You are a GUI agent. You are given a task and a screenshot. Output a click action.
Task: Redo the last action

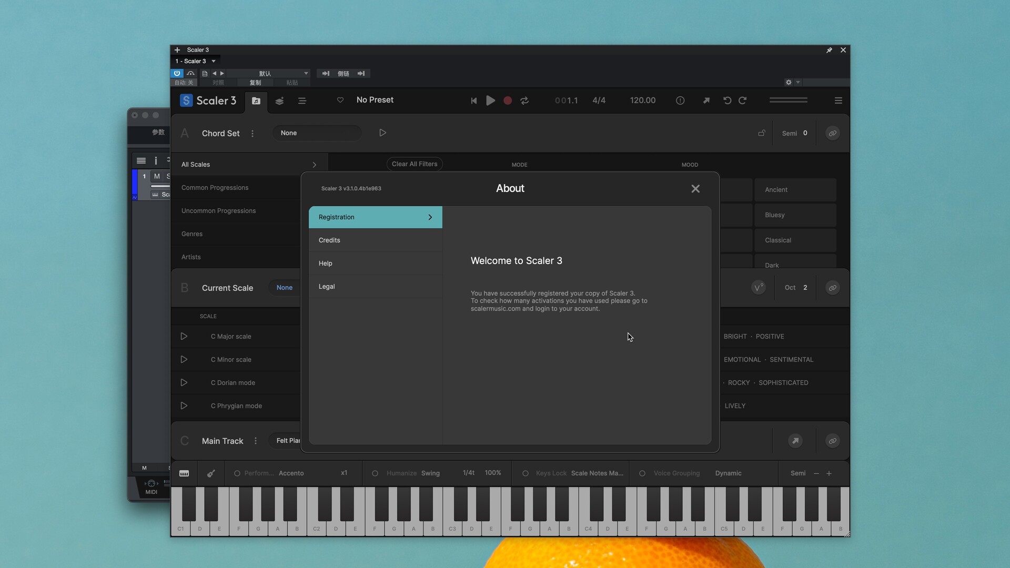click(743, 100)
